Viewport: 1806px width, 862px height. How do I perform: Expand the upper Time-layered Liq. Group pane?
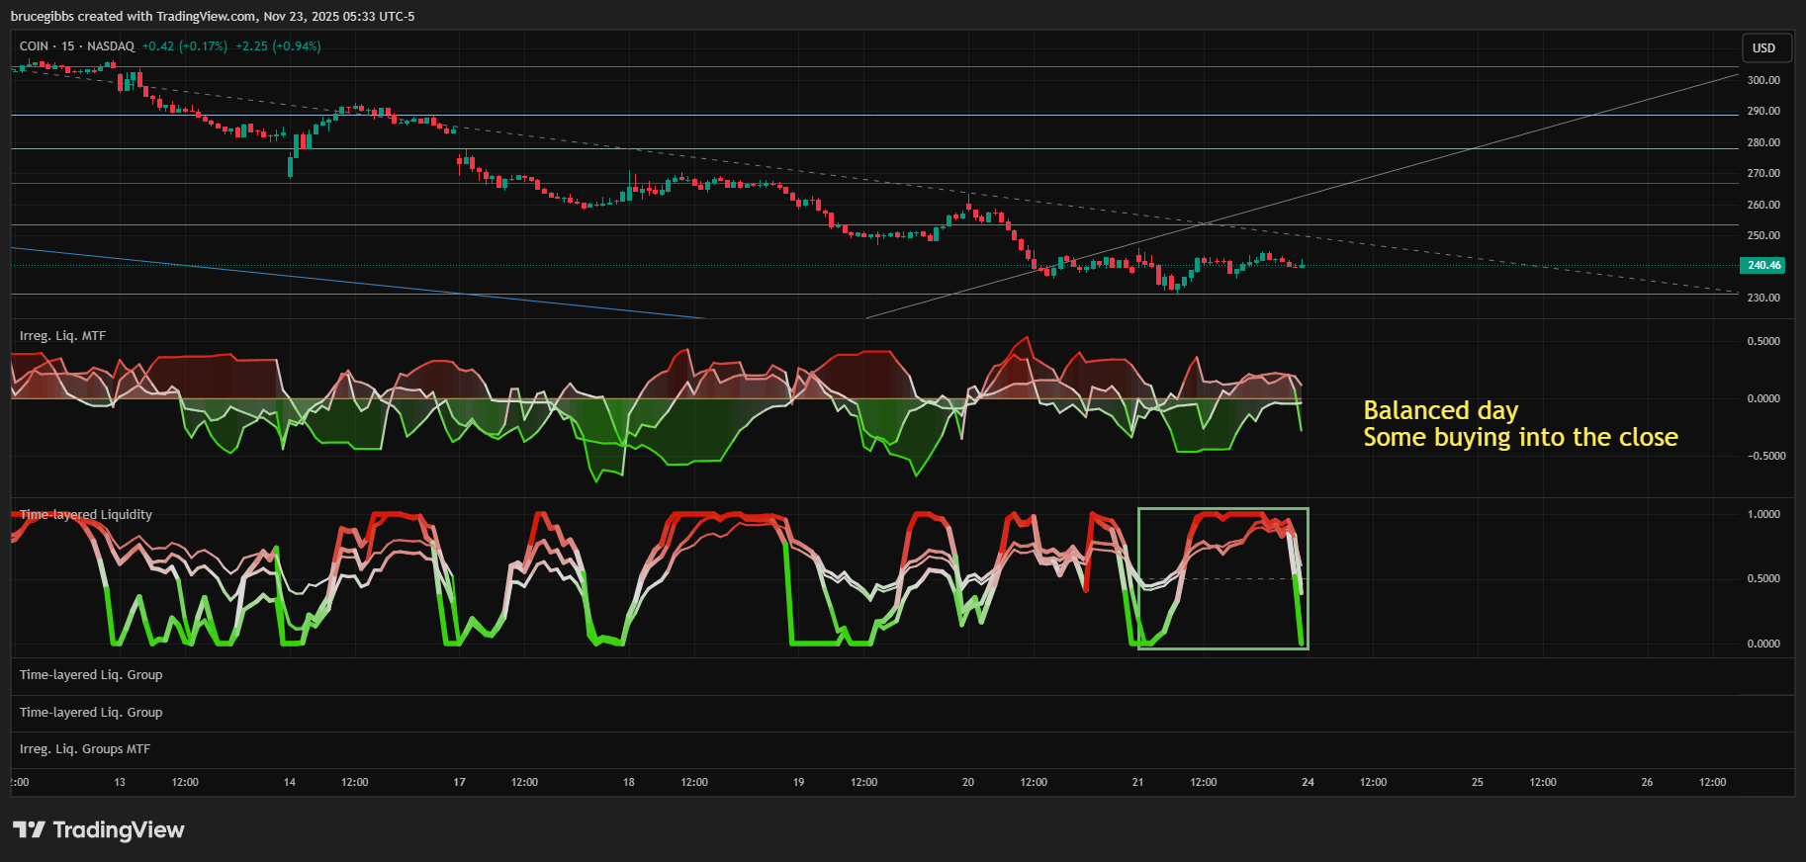pos(91,675)
